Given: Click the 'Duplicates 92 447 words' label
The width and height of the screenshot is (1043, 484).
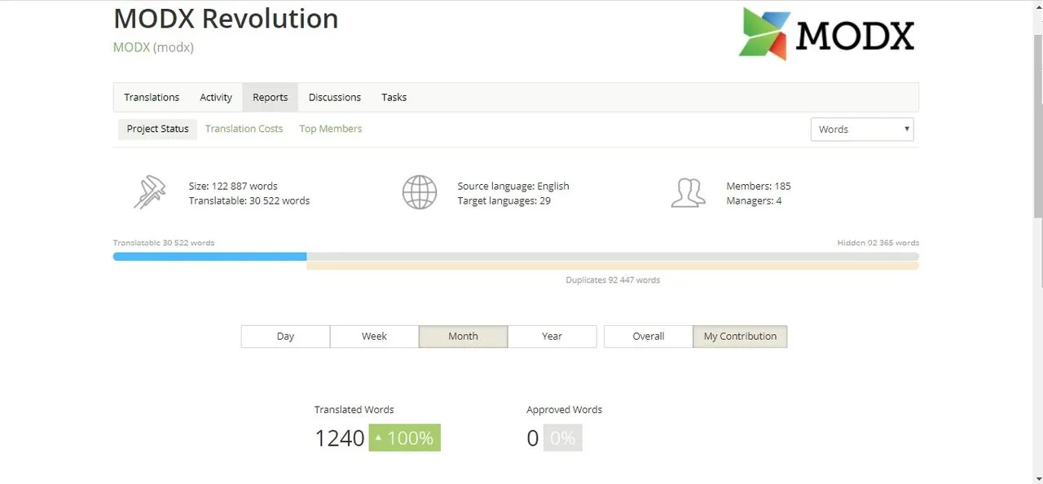Looking at the screenshot, I should coord(613,280).
